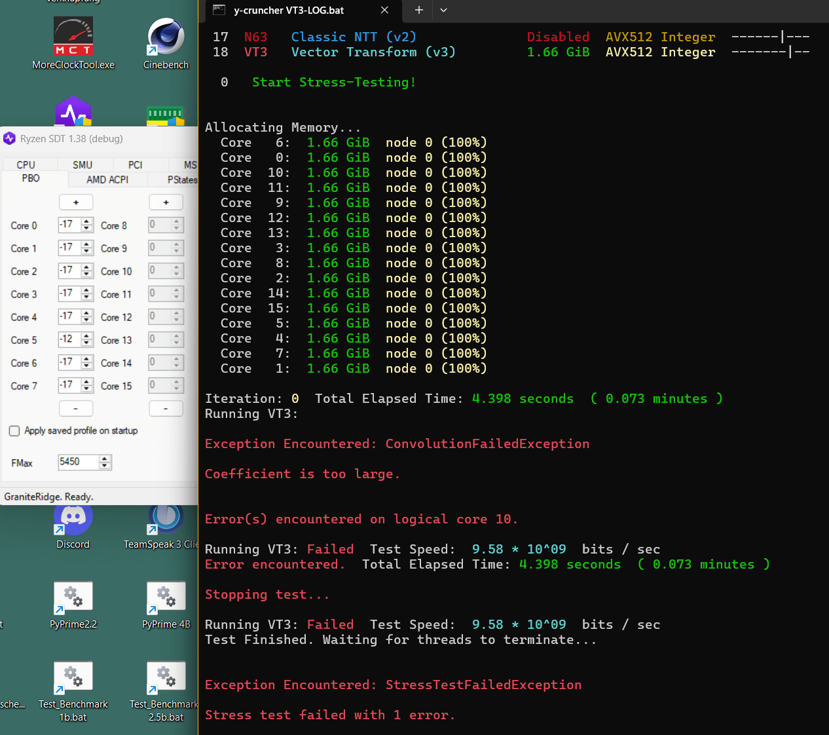Click the minus button below Core 15 column

click(x=166, y=409)
